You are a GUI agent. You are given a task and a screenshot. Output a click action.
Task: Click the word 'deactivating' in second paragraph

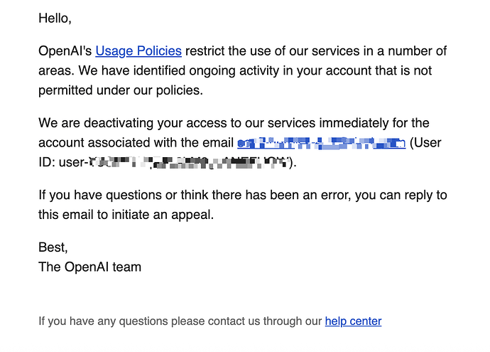[119, 123]
